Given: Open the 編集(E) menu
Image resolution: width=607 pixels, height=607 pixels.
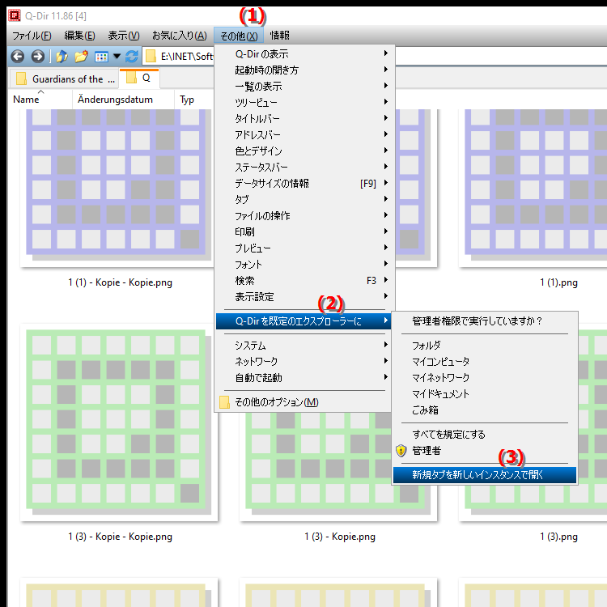Looking at the screenshot, I should 79,36.
